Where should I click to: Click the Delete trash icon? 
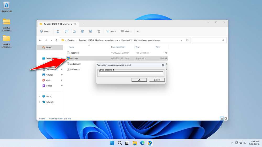(99, 31)
